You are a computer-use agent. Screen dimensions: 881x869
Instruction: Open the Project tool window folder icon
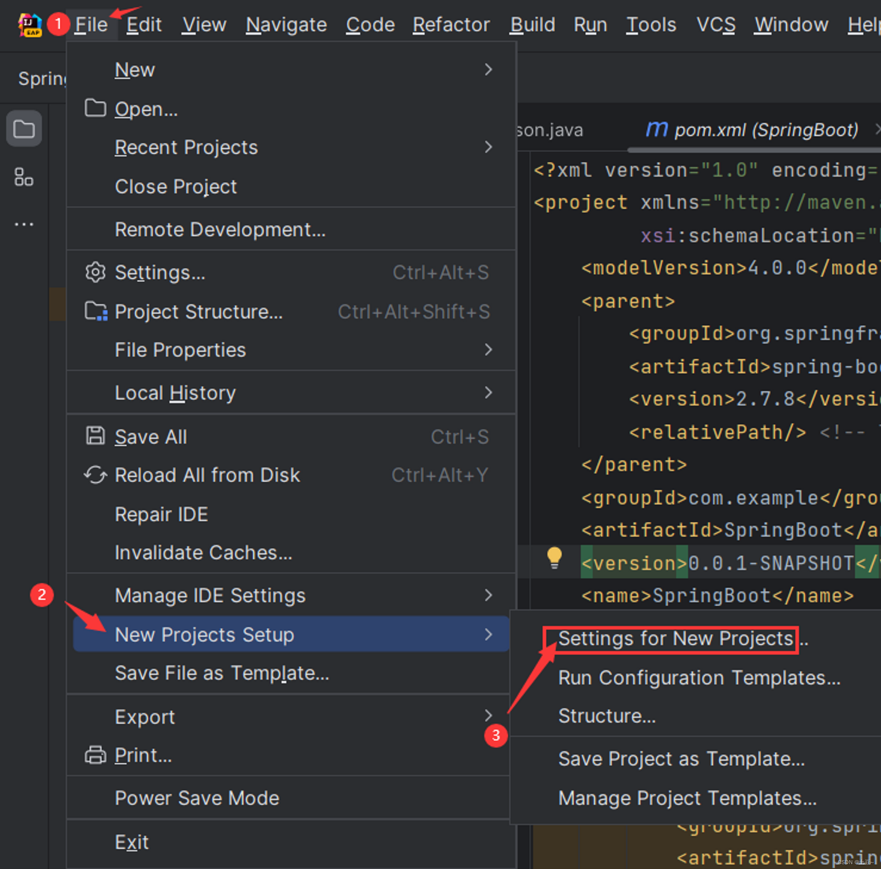coord(24,129)
